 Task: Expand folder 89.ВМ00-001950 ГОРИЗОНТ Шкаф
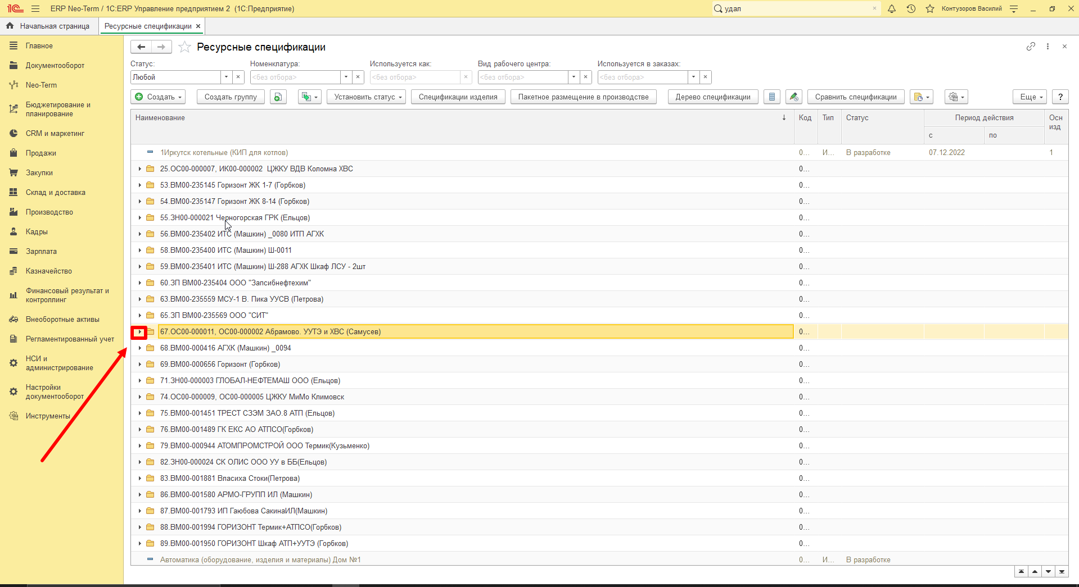click(139, 544)
